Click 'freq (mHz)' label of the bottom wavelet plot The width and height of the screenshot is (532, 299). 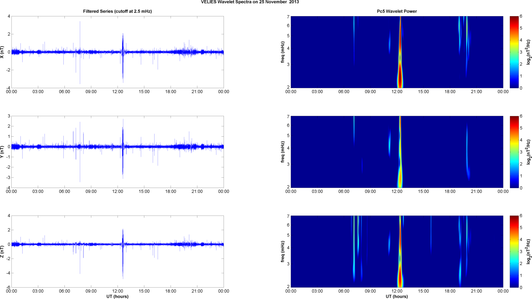(283, 252)
